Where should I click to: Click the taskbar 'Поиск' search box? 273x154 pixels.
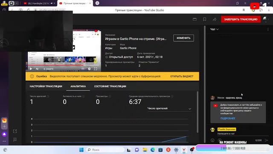click(105, 150)
